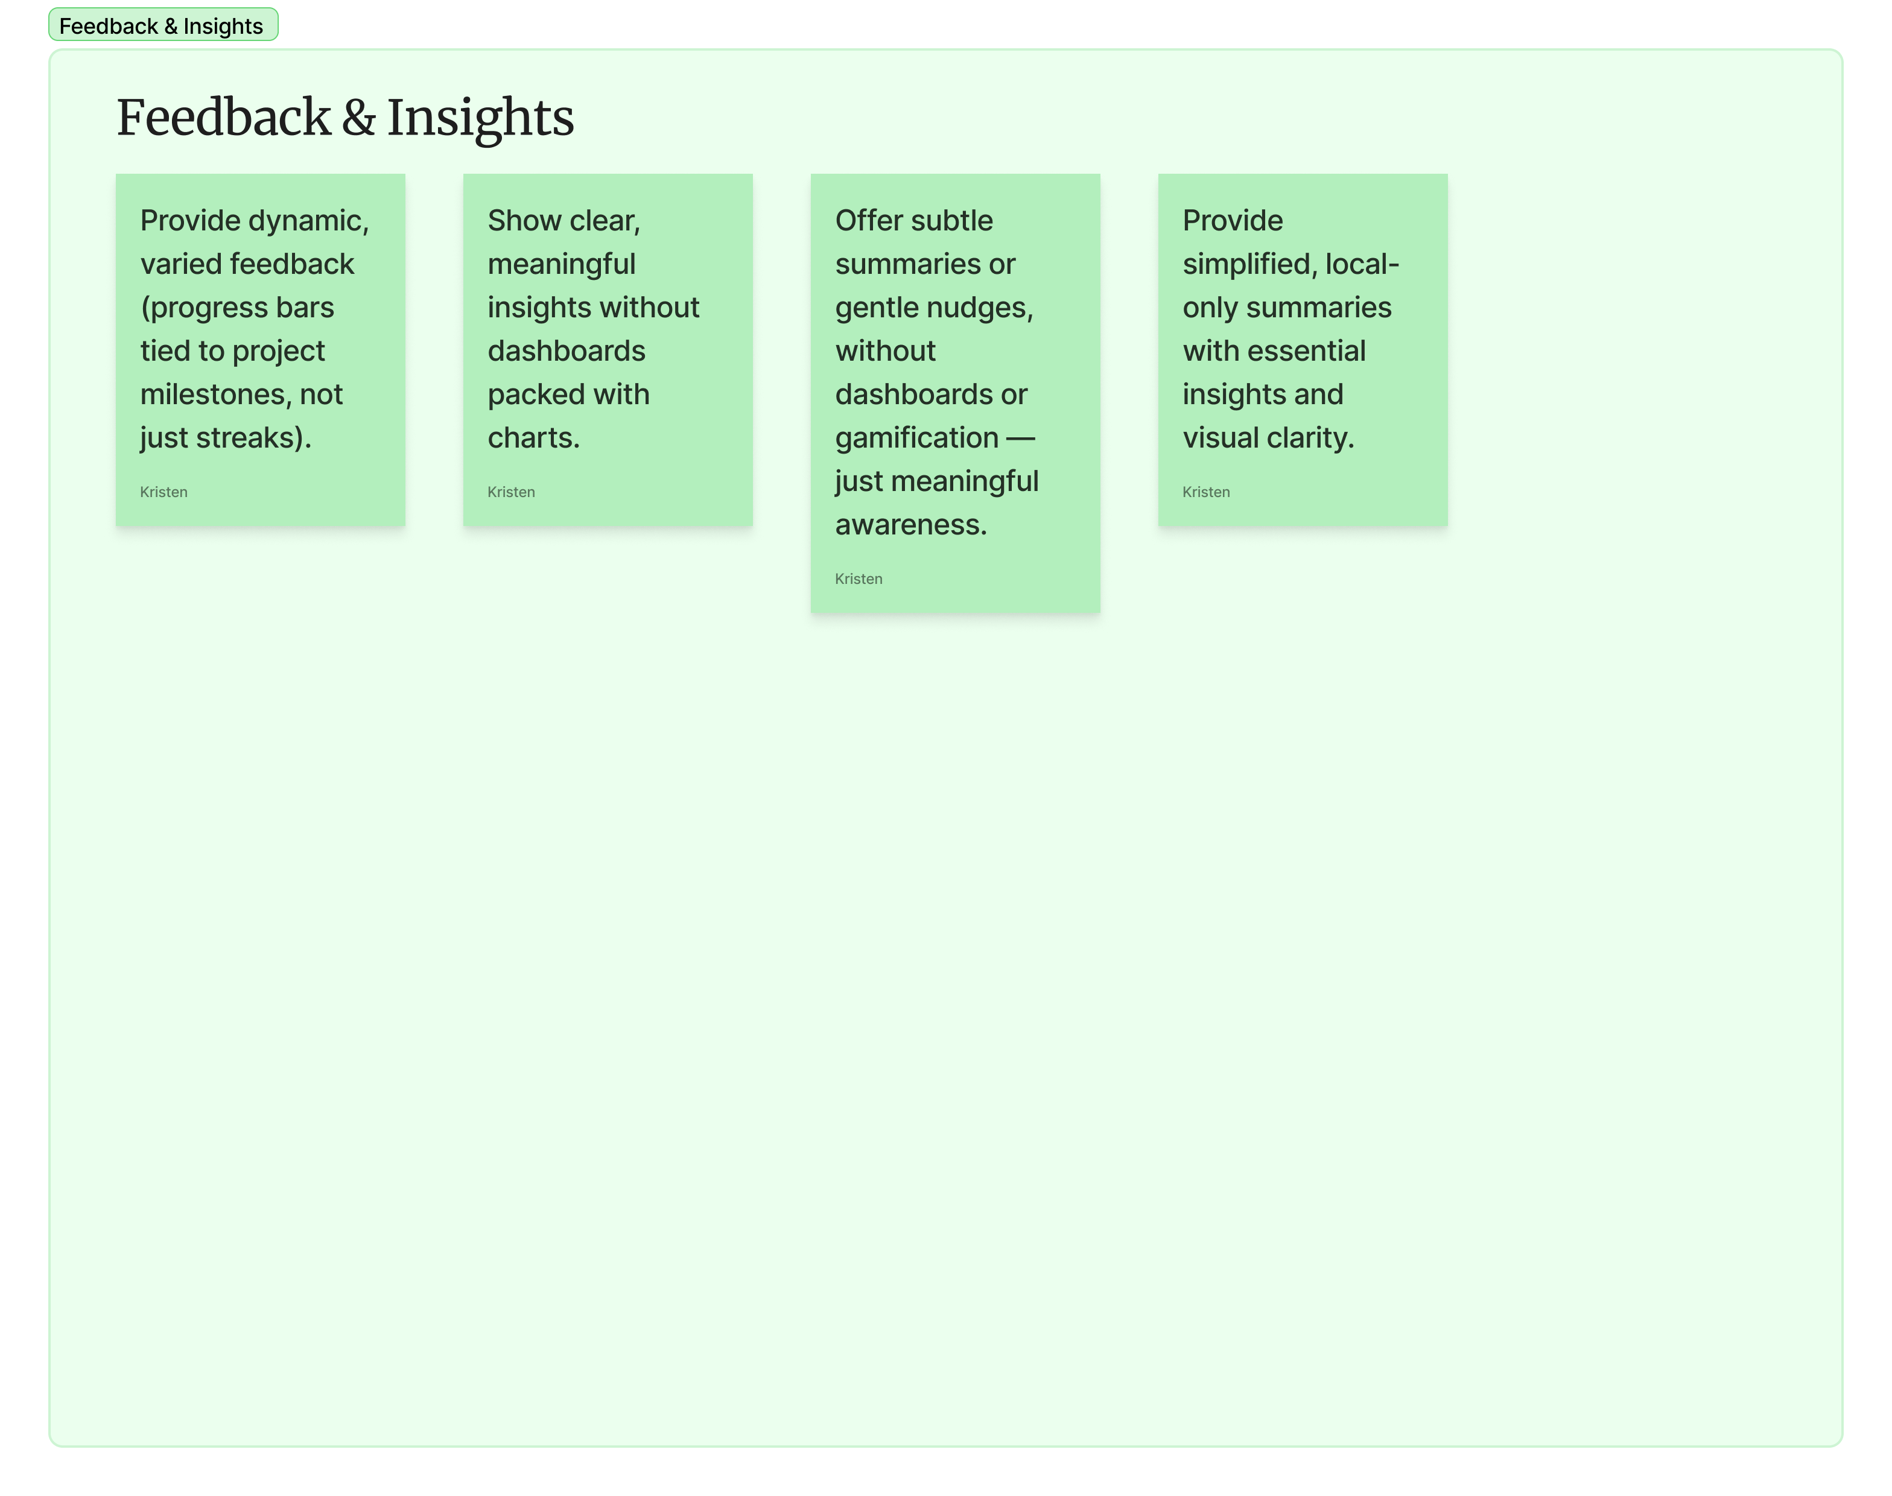
Task: Click 'with essential' text in fourth note
Action: [1274, 351]
